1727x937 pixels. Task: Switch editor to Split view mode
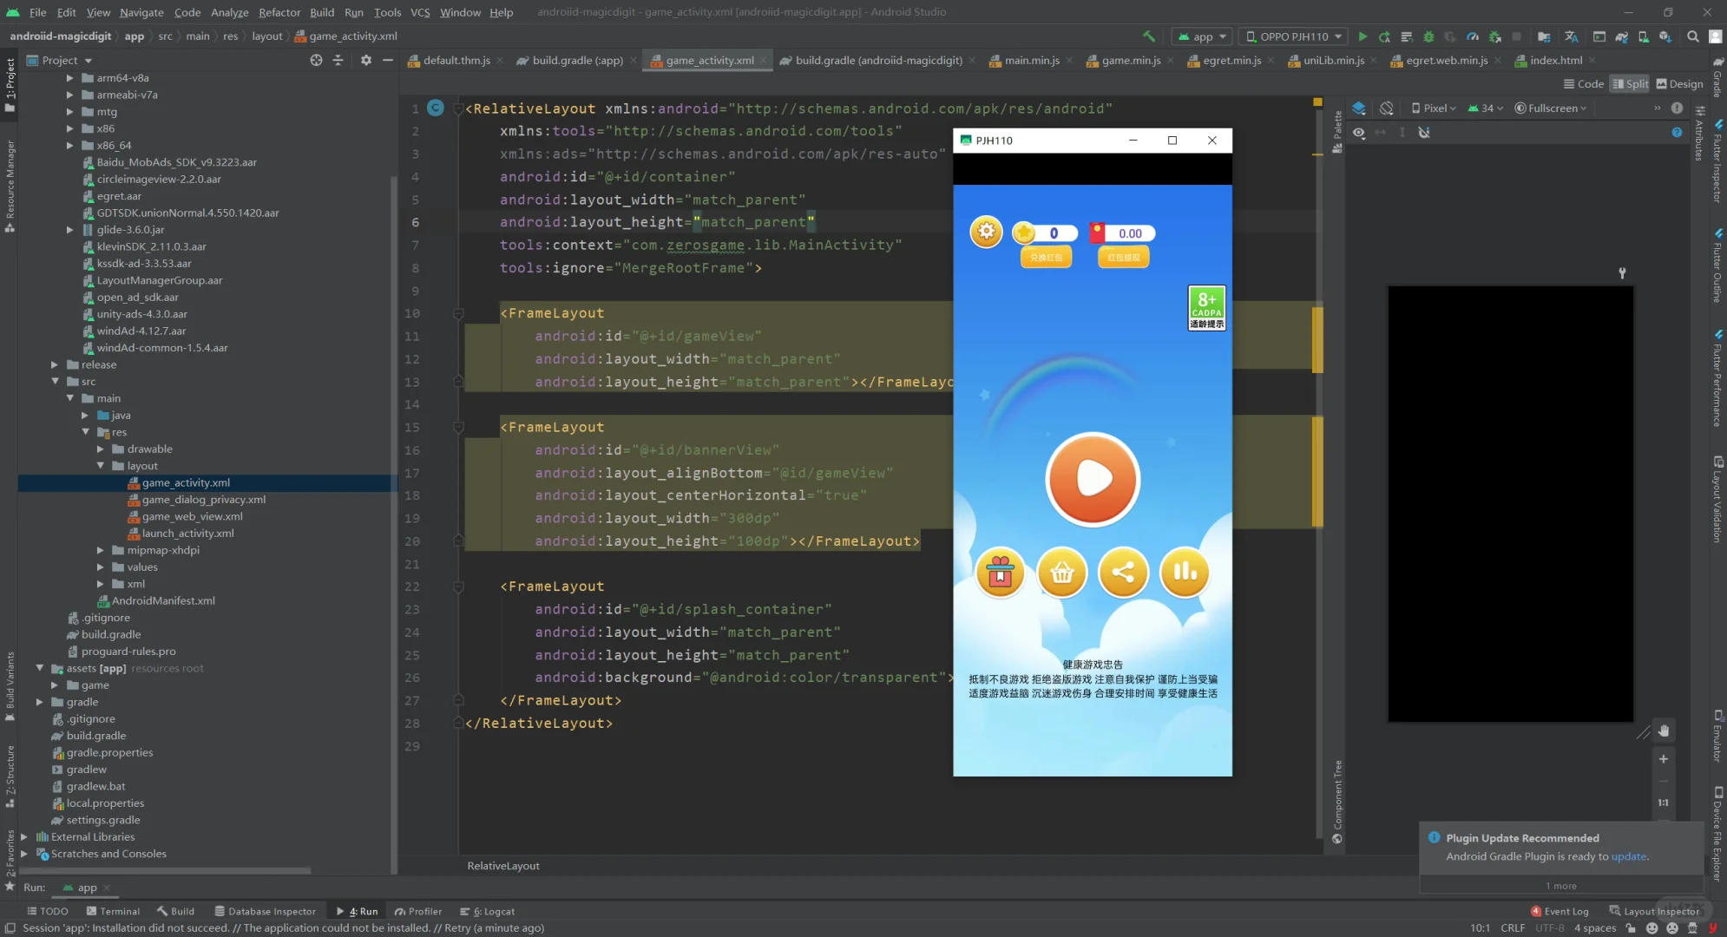pyautogui.click(x=1630, y=84)
